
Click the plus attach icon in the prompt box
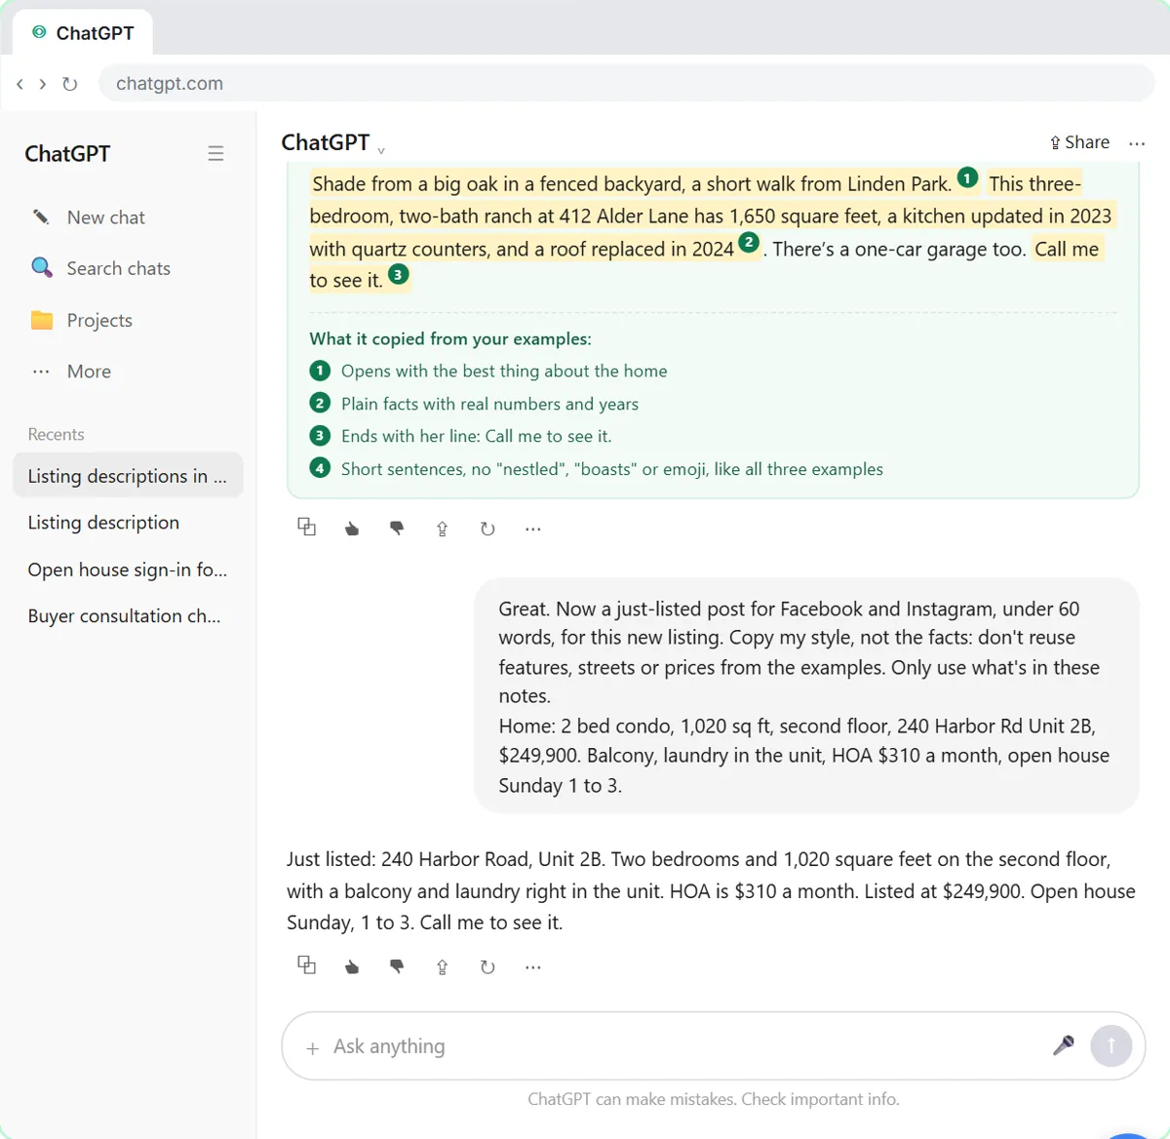click(x=312, y=1048)
